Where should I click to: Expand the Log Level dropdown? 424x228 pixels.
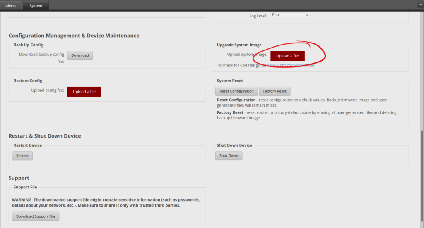click(290, 15)
